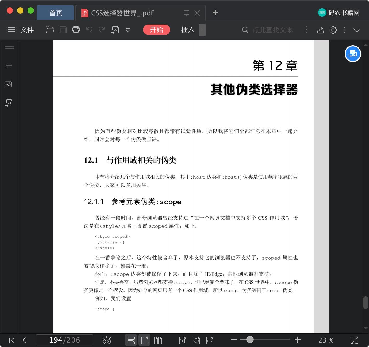Open a file with the folder icon
Image resolution: width=369 pixels, height=347 pixels.
point(50,30)
